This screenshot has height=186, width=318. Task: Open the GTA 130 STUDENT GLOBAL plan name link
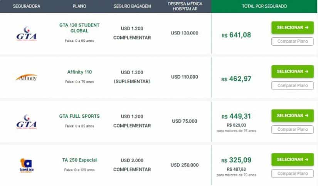pyautogui.click(x=79, y=28)
